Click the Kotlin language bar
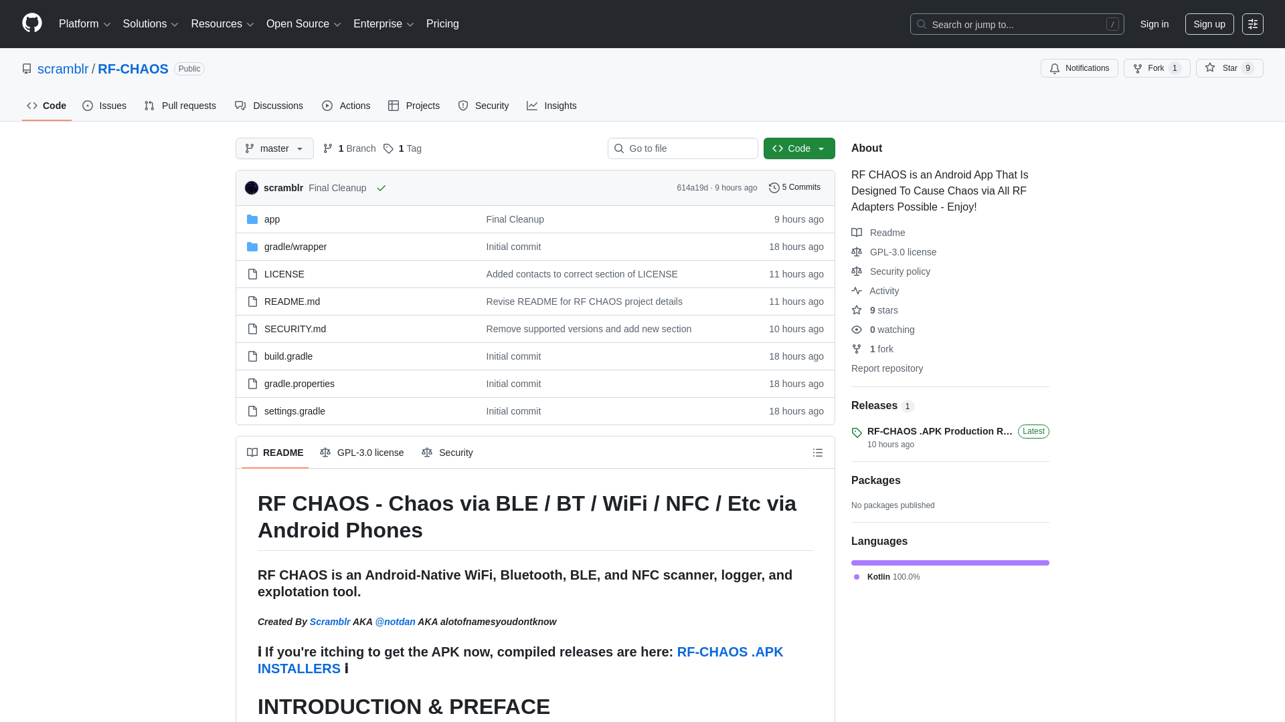This screenshot has height=722, width=1285. pos(949,562)
